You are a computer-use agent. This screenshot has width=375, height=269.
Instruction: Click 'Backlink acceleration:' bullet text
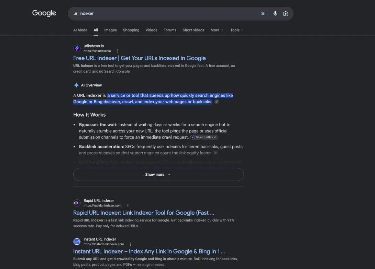[101, 147]
